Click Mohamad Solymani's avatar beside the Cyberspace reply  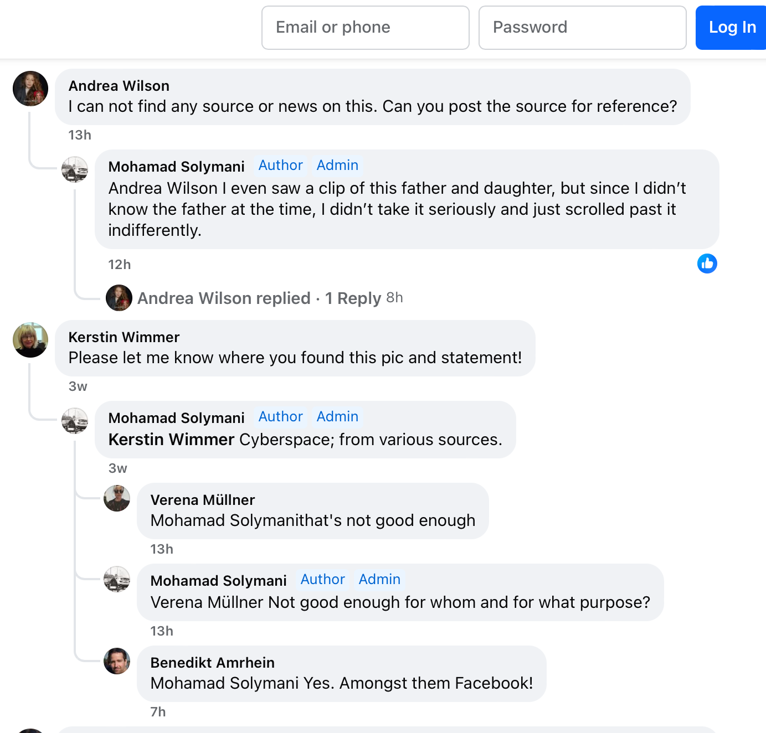click(75, 421)
